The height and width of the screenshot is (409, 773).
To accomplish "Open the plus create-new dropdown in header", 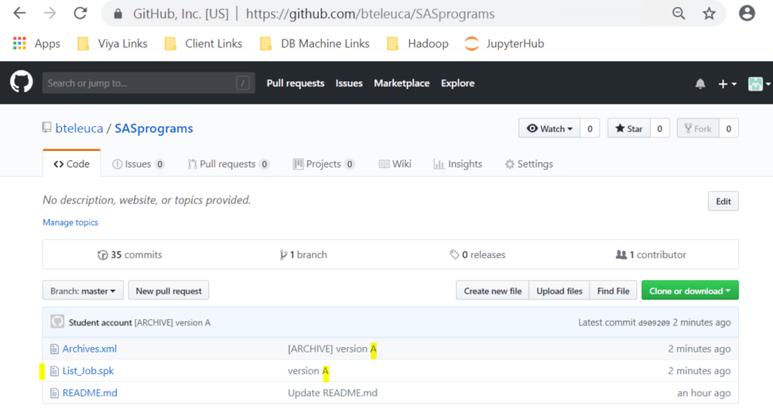I will pos(727,84).
